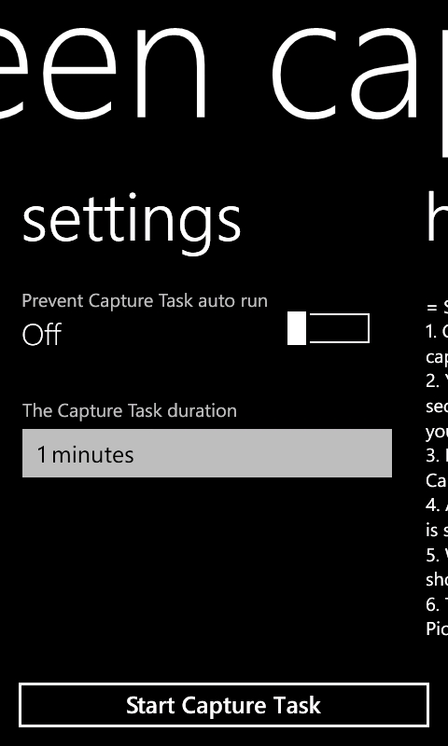
Task: Click the Off status label
Action: click(x=42, y=335)
